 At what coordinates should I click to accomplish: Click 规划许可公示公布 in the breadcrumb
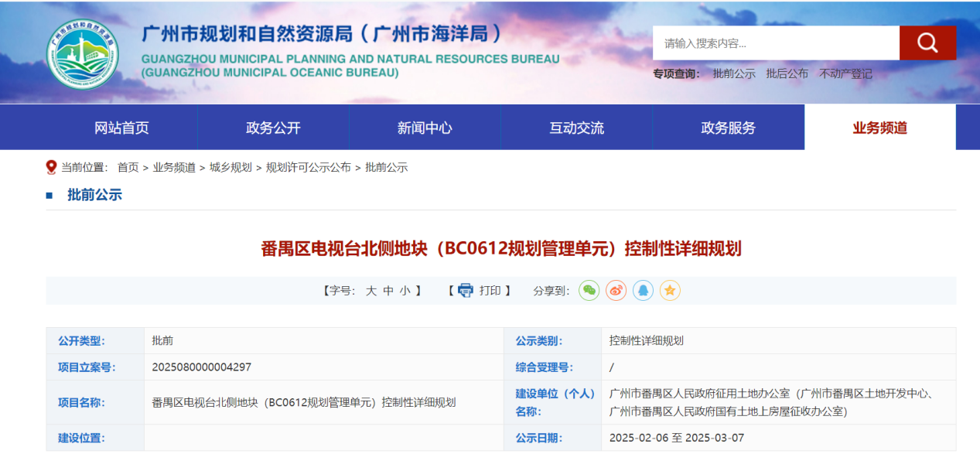pyautogui.click(x=309, y=167)
